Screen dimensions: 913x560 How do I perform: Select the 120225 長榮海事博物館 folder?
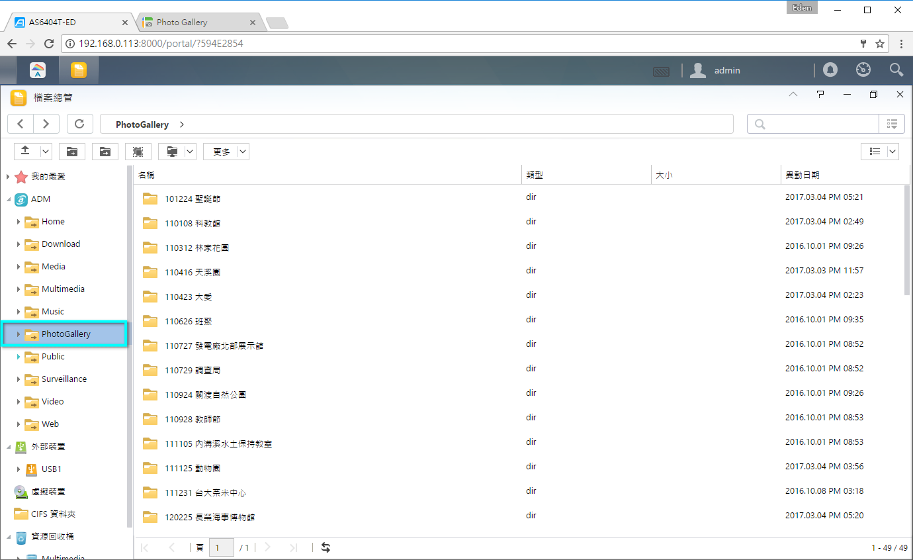click(519, 516)
